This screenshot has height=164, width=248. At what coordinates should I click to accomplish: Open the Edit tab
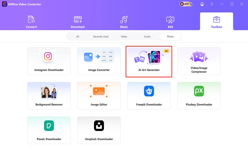tap(170, 22)
